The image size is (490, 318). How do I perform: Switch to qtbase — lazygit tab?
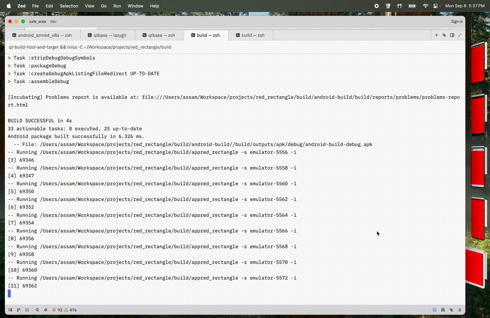click(x=107, y=35)
